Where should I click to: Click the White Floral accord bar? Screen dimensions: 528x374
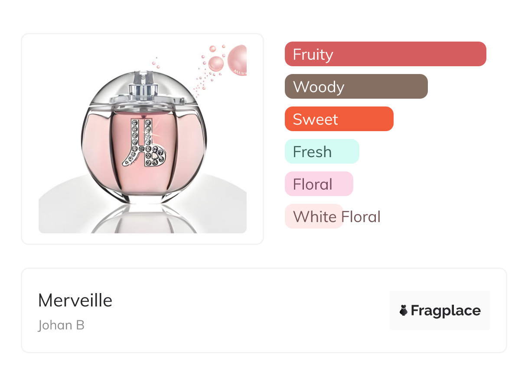click(314, 216)
